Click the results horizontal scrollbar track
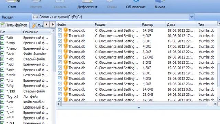This screenshot has width=220, height=124. (x=135, y=104)
